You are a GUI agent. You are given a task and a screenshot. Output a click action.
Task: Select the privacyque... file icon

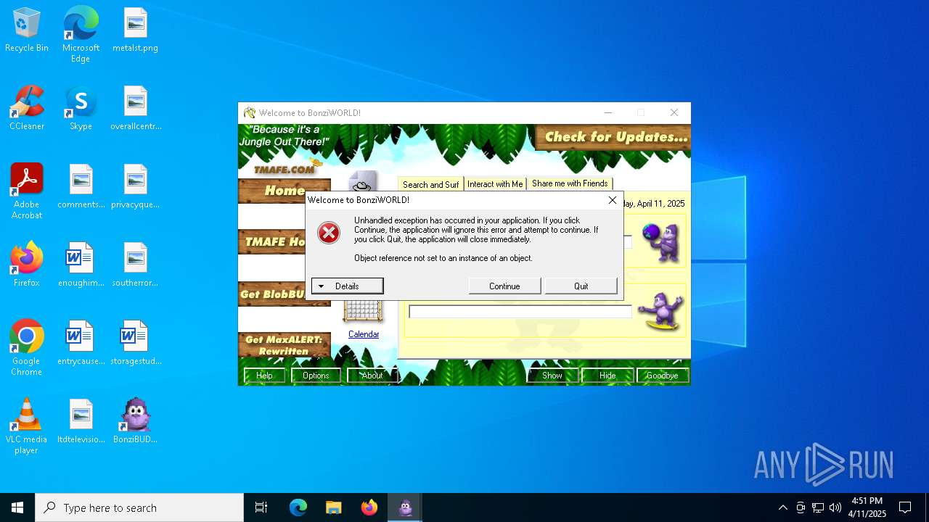[x=135, y=187]
